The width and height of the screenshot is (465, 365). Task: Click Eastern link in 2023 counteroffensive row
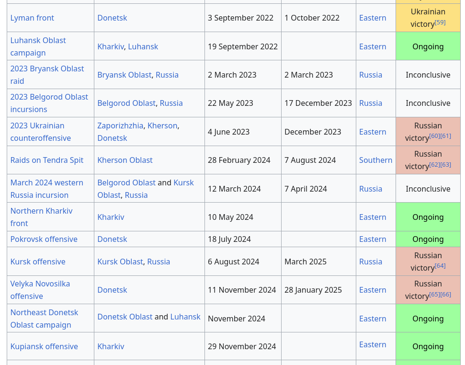point(373,132)
